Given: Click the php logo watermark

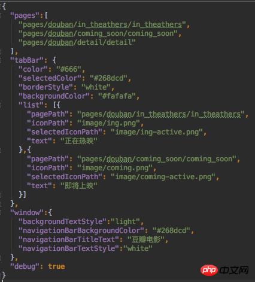Looking at the screenshot, I should point(209,270).
